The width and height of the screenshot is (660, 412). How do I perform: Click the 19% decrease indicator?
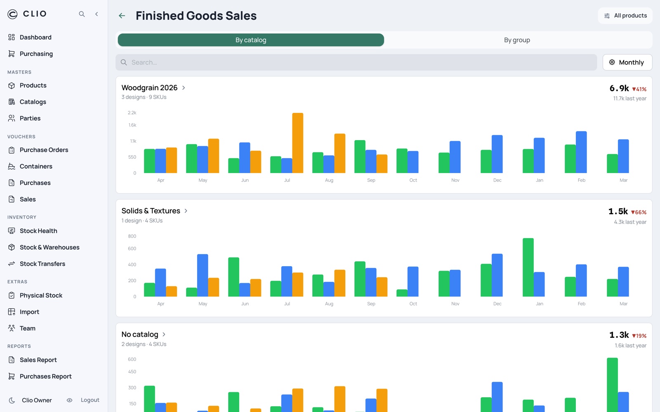[x=639, y=336]
